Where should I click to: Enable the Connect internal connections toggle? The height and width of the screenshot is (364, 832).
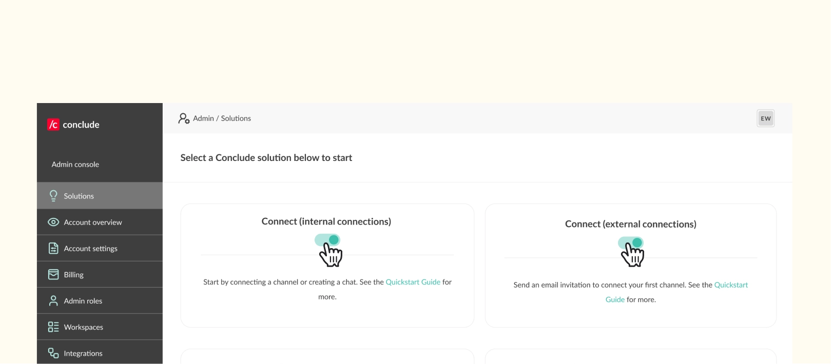point(327,239)
